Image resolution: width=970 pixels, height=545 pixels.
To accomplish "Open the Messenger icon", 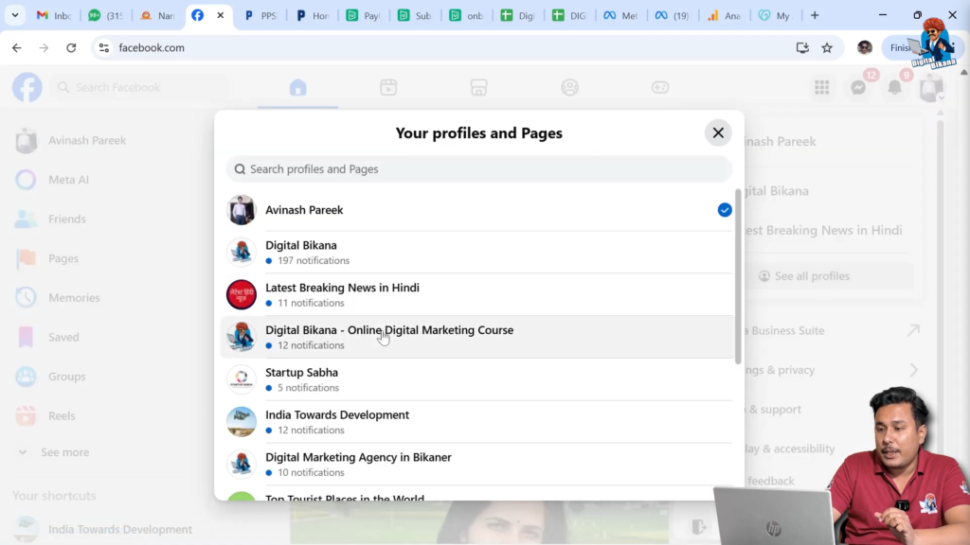I will pyautogui.click(x=858, y=88).
